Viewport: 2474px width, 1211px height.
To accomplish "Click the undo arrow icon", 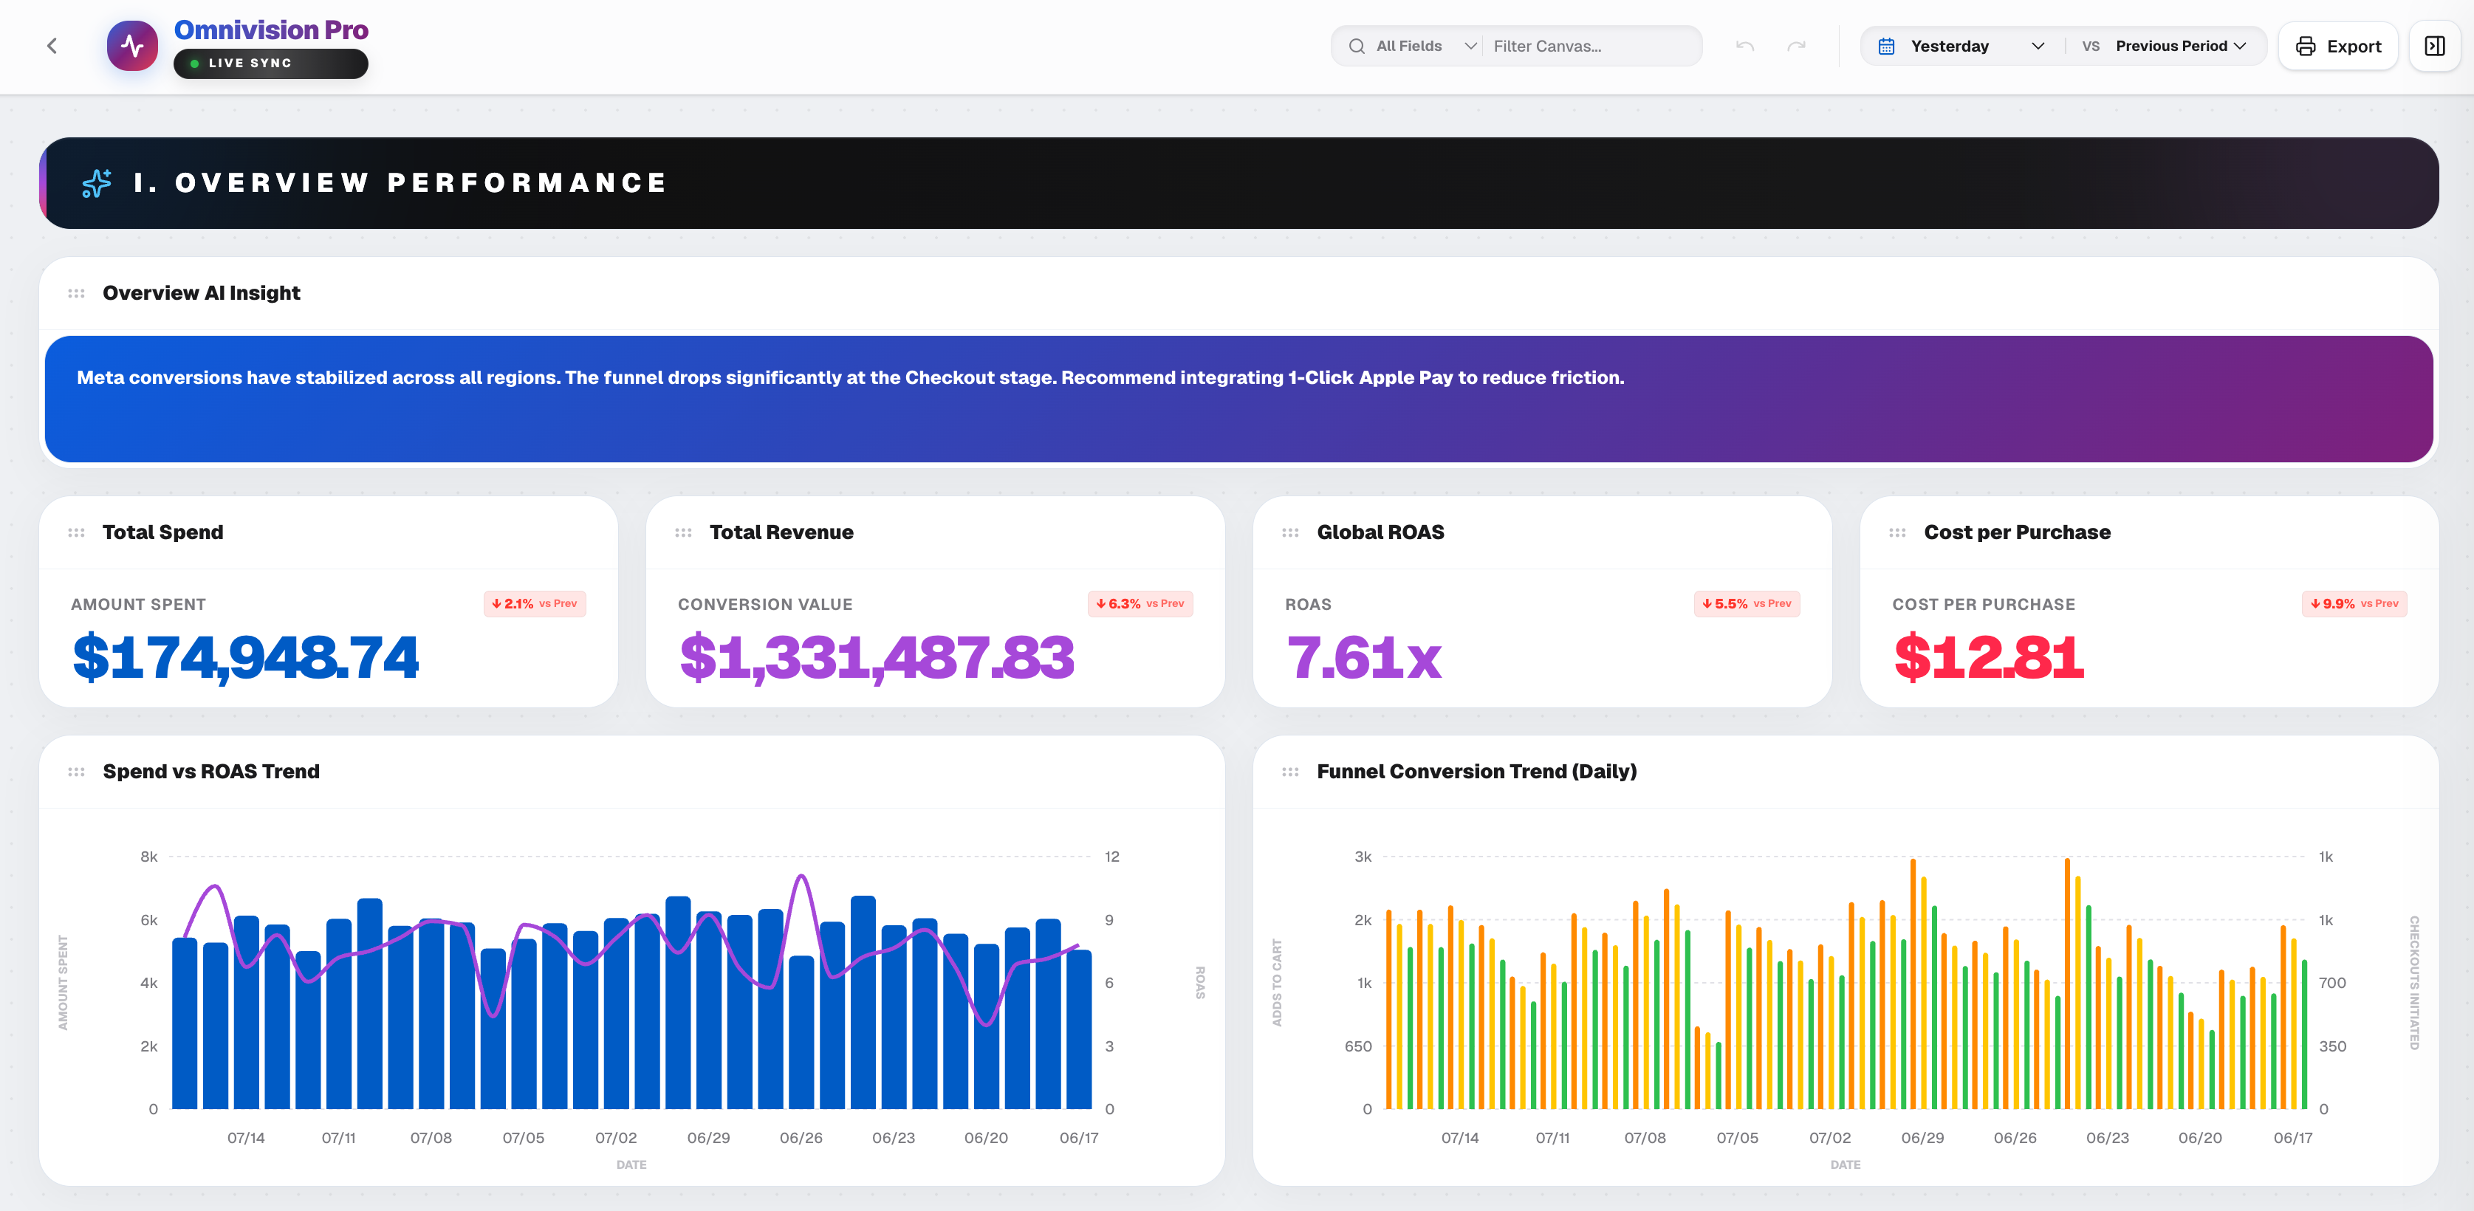I will coord(1745,46).
